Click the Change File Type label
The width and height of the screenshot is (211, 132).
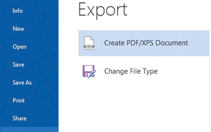click(131, 71)
